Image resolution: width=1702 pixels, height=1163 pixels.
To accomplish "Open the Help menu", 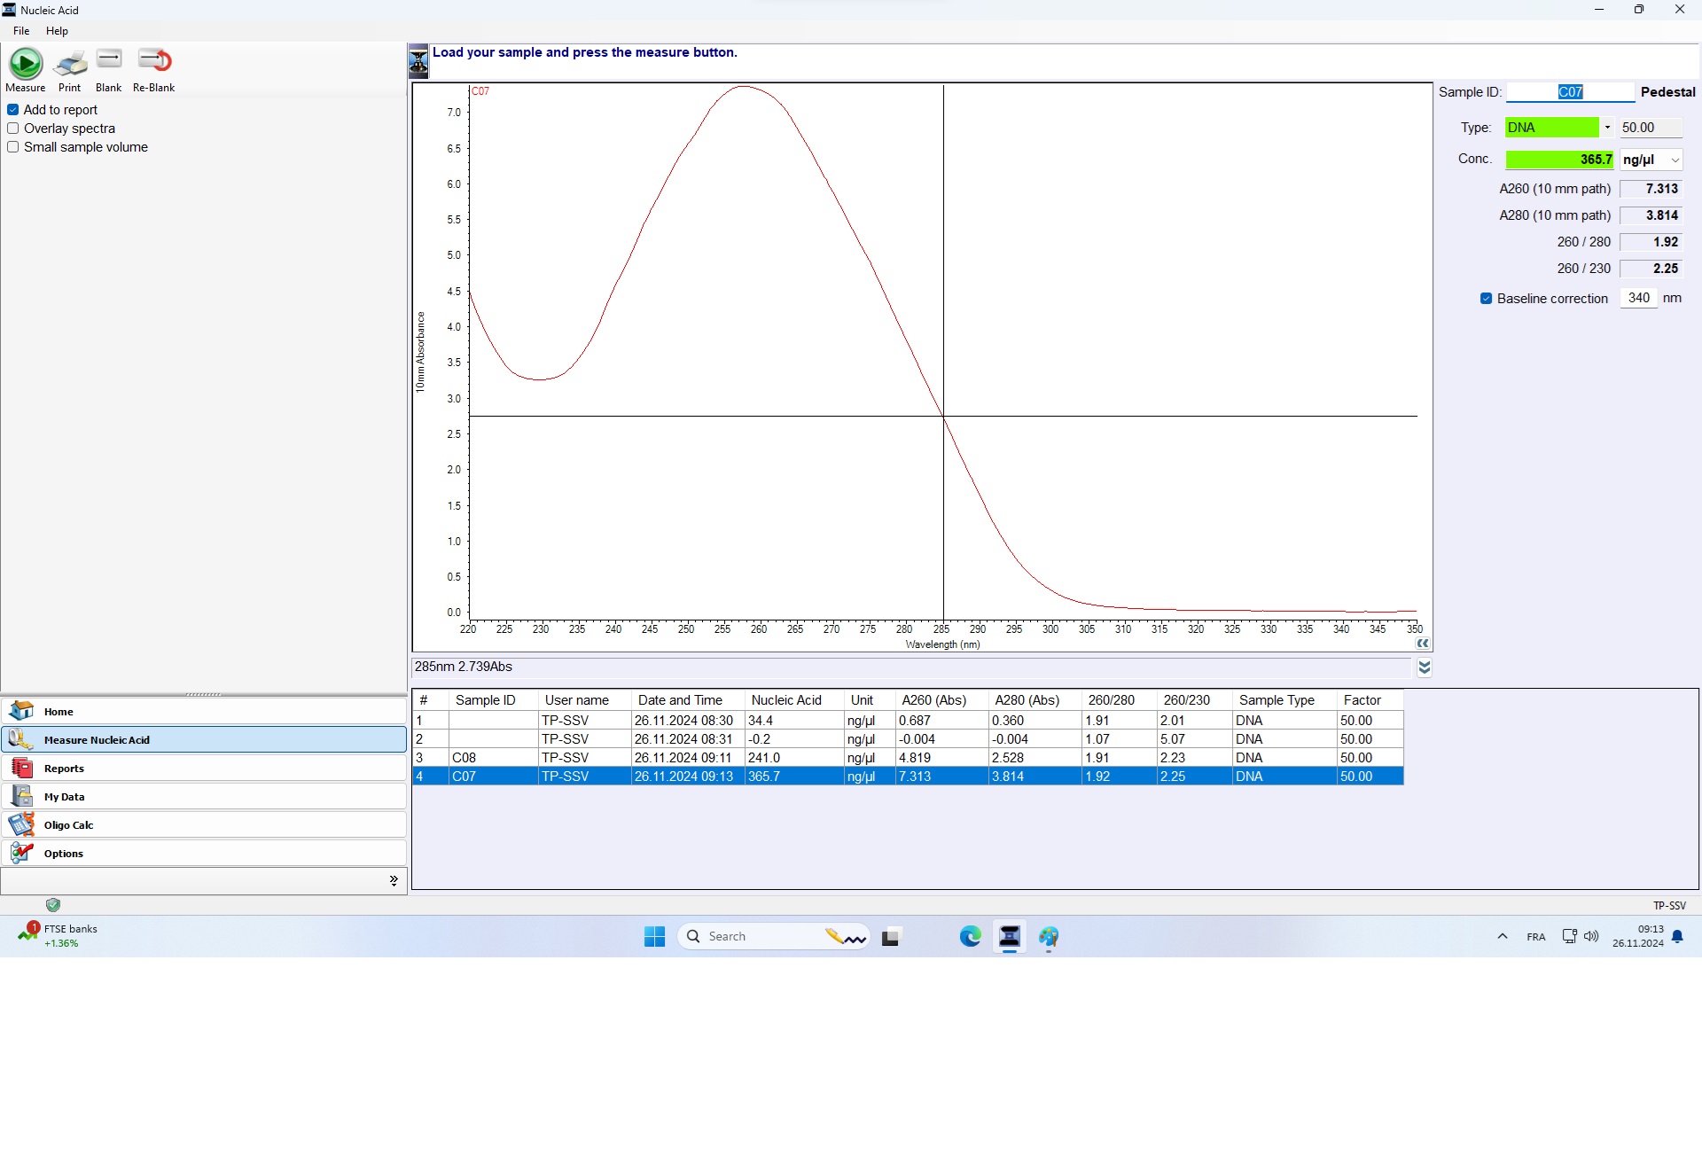I will (x=57, y=31).
